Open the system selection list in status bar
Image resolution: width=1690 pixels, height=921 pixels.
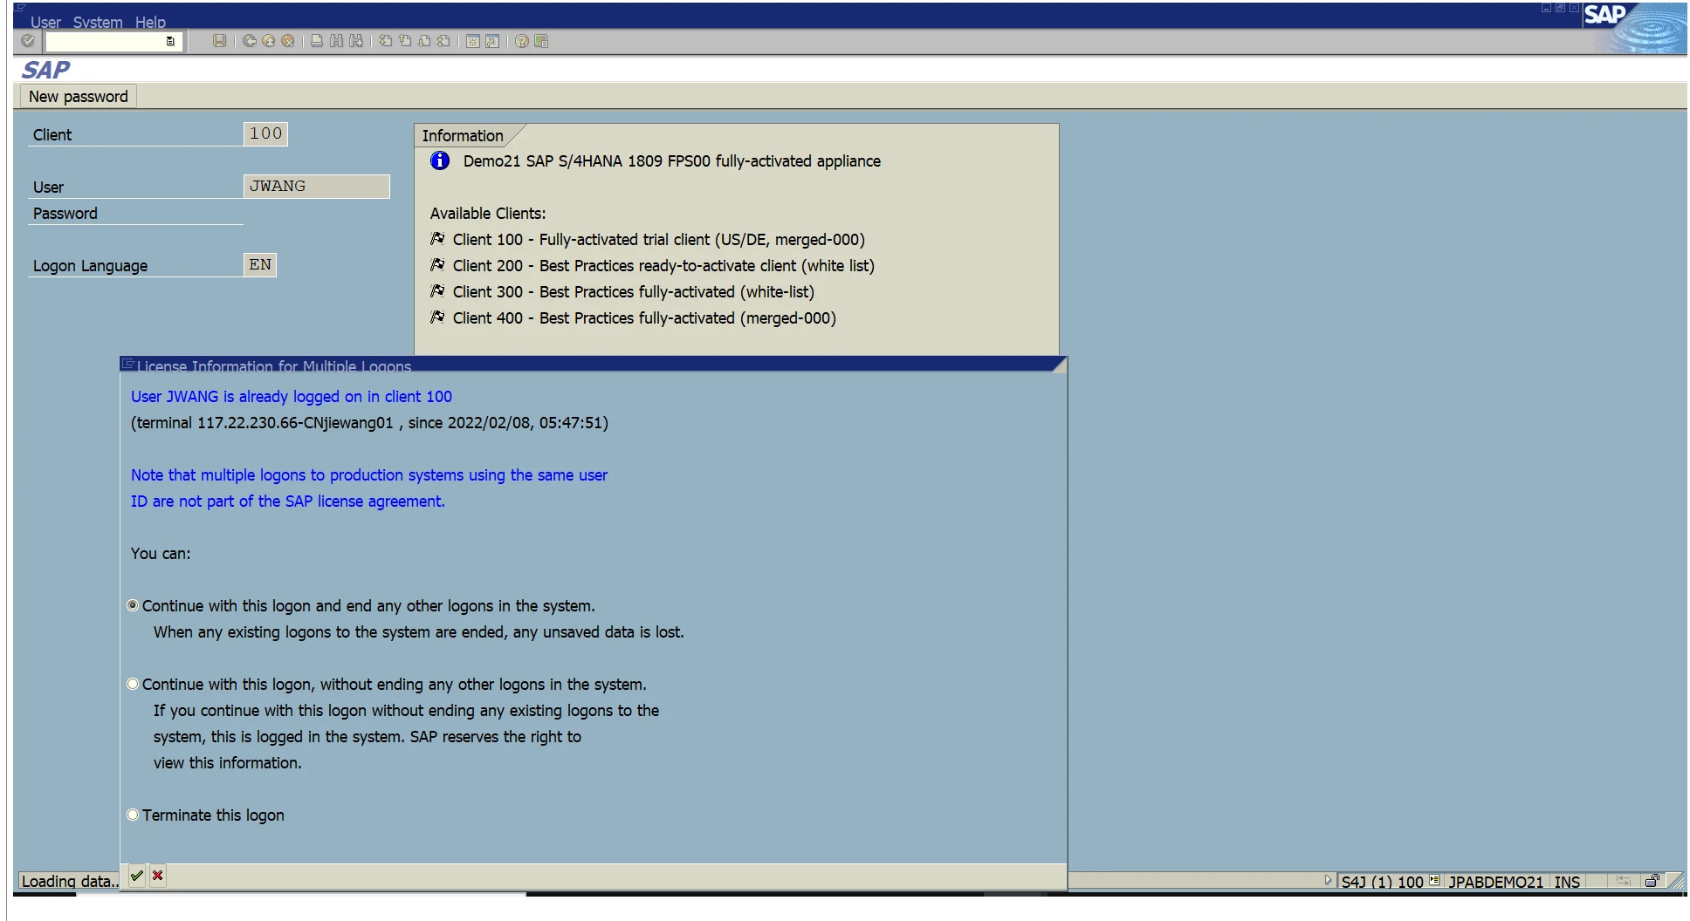coord(1433,882)
